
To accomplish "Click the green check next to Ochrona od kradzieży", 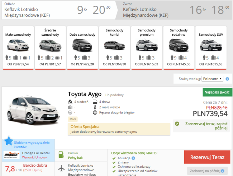I will [114, 167].
